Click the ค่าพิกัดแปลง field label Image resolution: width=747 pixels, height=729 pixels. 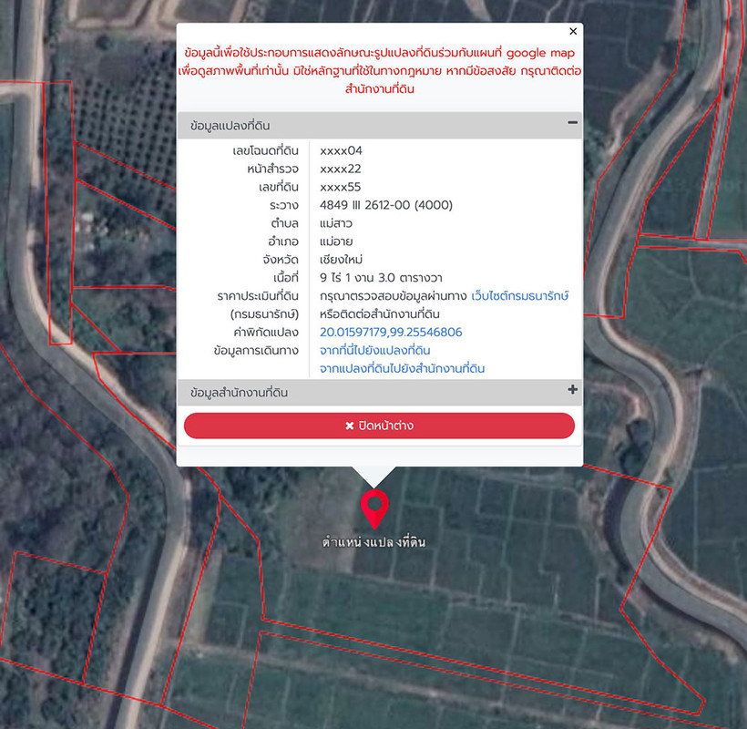pos(266,332)
